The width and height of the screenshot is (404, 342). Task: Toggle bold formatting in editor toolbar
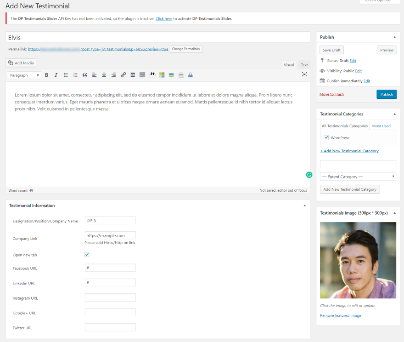[x=46, y=75]
